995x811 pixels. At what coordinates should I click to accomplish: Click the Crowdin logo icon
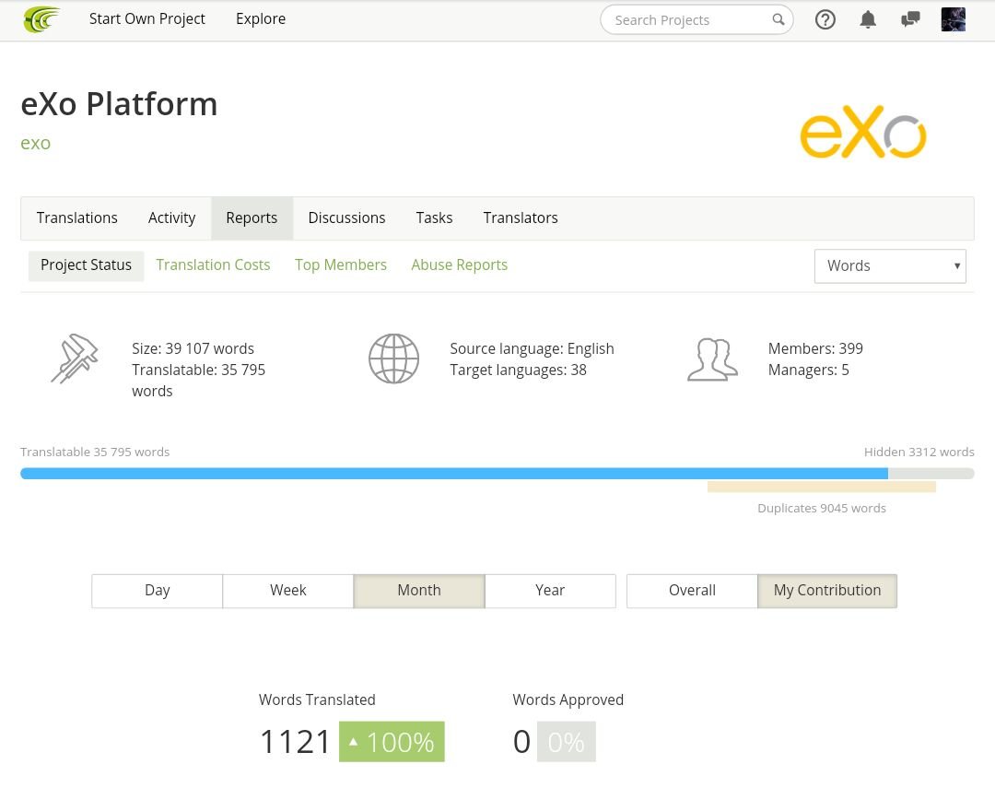pyautogui.click(x=41, y=19)
